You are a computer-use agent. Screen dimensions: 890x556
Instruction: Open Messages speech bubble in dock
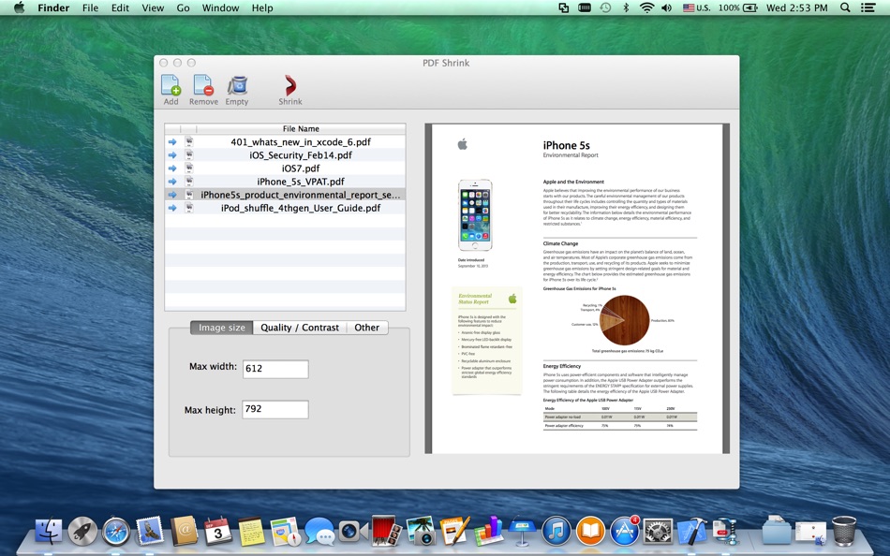click(x=319, y=533)
